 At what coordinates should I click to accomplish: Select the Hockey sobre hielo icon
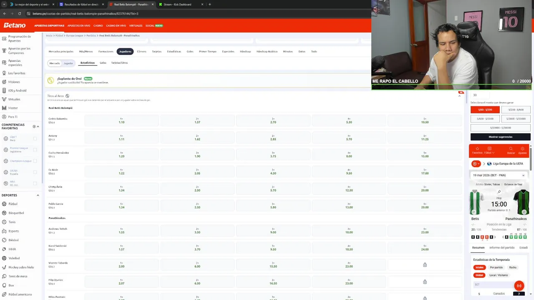pyautogui.click(x=4, y=267)
